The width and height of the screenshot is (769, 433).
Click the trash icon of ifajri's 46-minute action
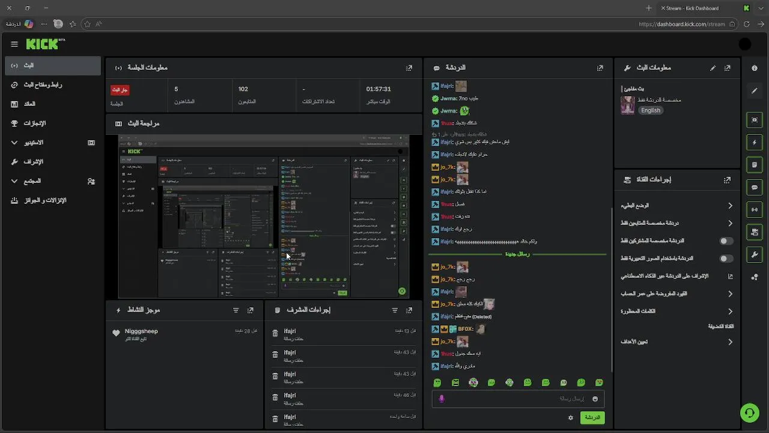pos(275,398)
